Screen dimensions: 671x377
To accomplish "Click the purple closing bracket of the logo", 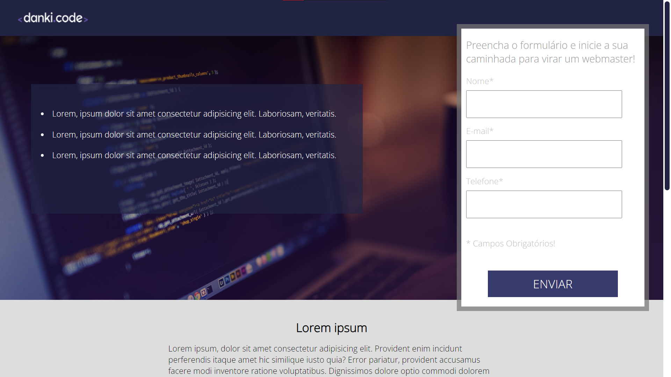I will pyautogui.click(x=85, y=19).
